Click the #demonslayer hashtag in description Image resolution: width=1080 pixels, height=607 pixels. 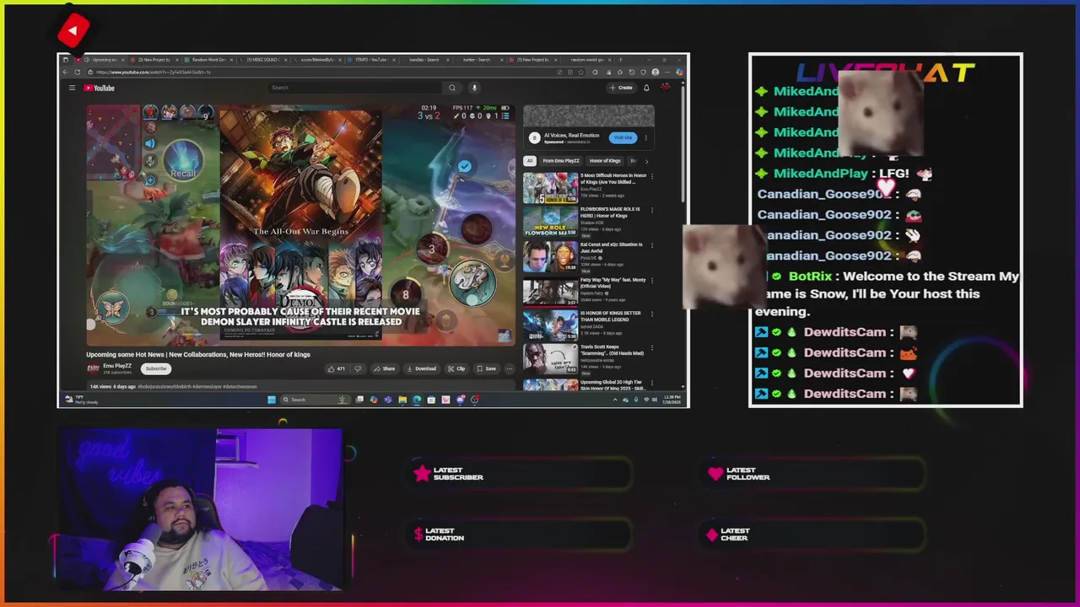click(x=207, y=386)
